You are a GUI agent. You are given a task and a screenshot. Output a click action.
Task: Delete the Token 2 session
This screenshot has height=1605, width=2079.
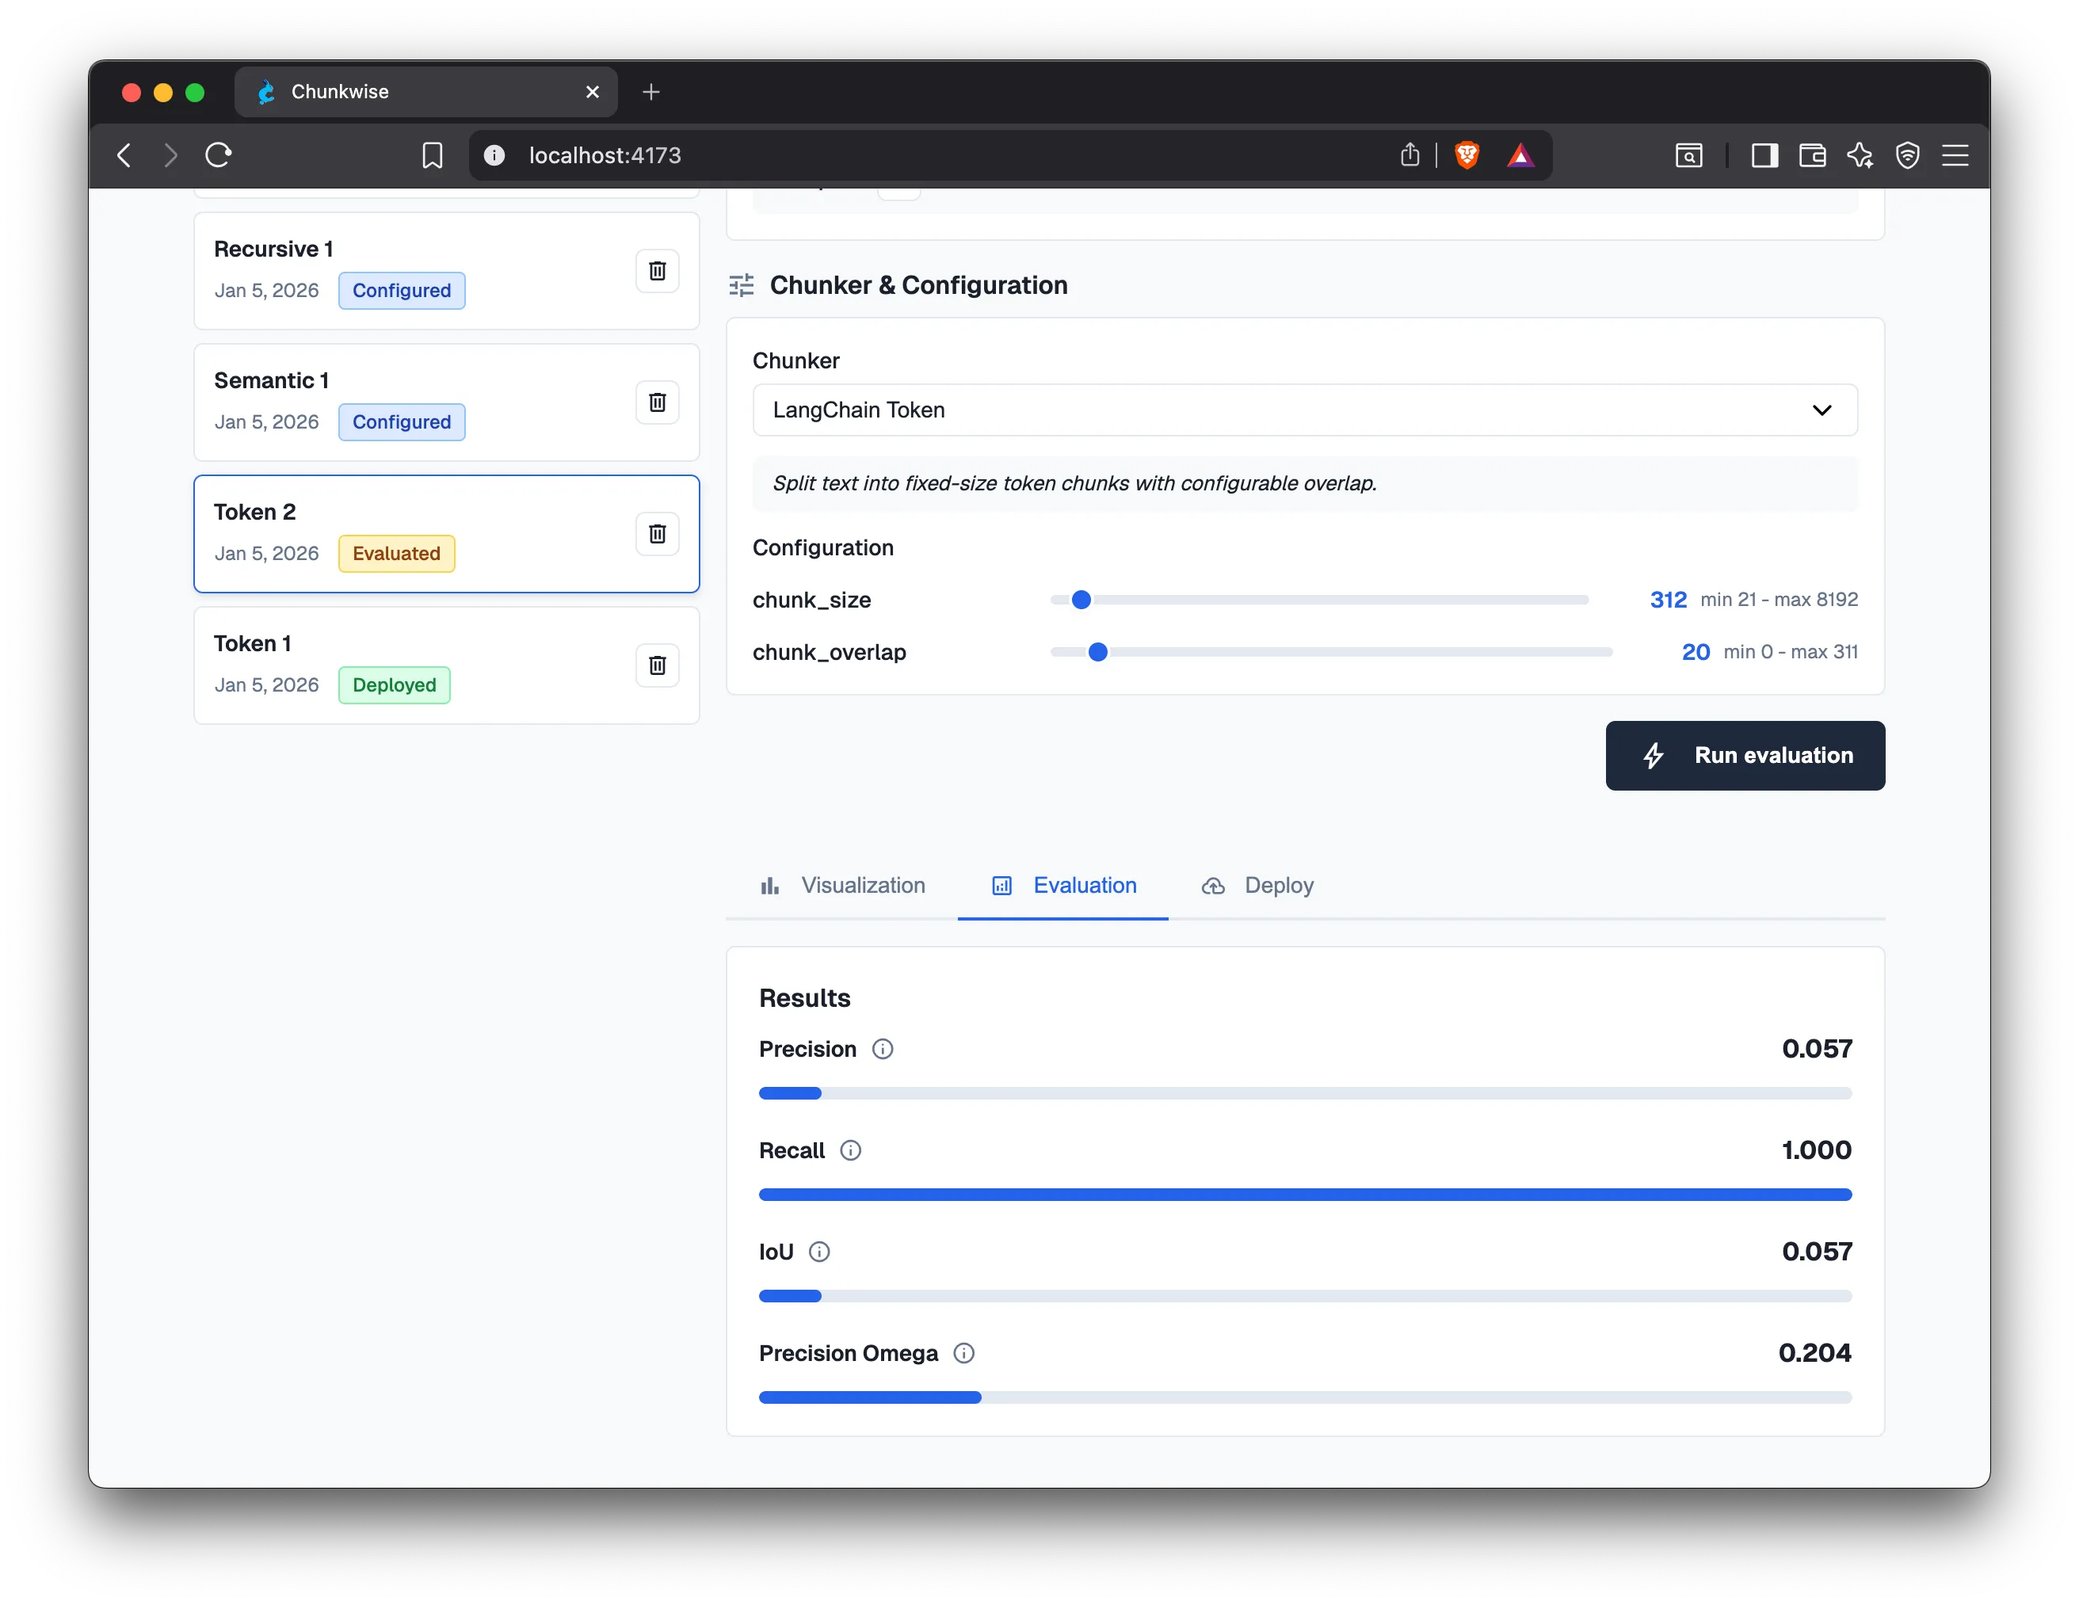click(657, 533)
